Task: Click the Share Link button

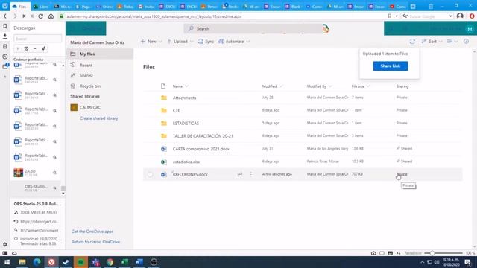Action: point(391,66)
